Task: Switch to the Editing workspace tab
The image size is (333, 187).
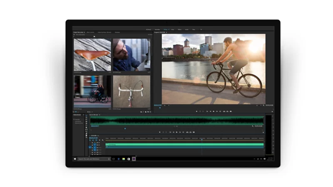Action: [x=165, y=30]
